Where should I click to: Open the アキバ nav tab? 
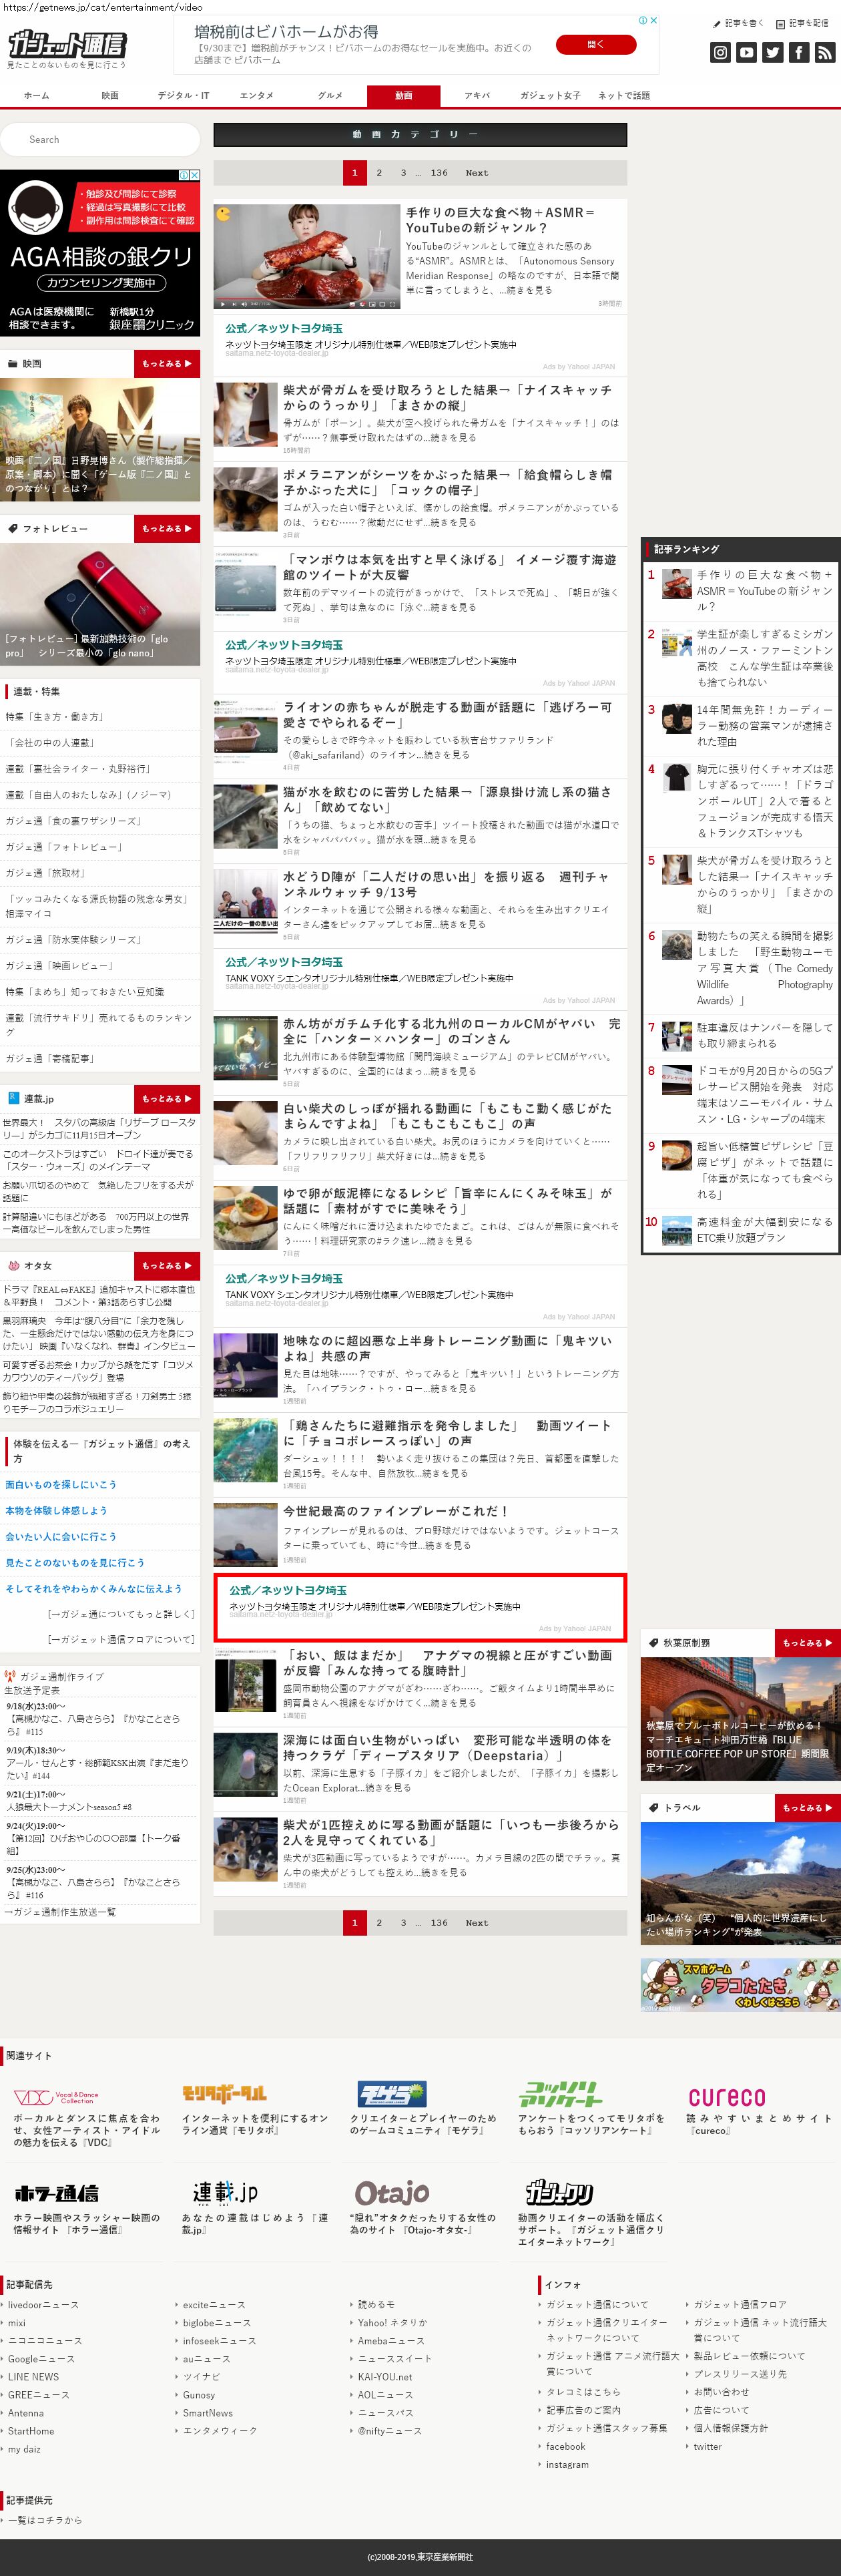click(x=477, y=96)
